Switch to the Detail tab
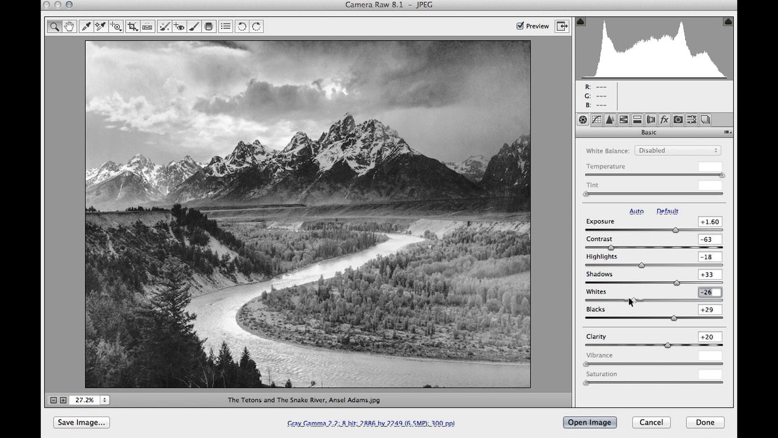The image size is (778, 438). pos(610,120)
